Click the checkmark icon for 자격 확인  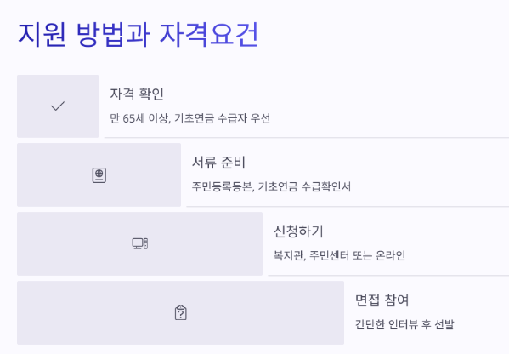click(58, 106)
